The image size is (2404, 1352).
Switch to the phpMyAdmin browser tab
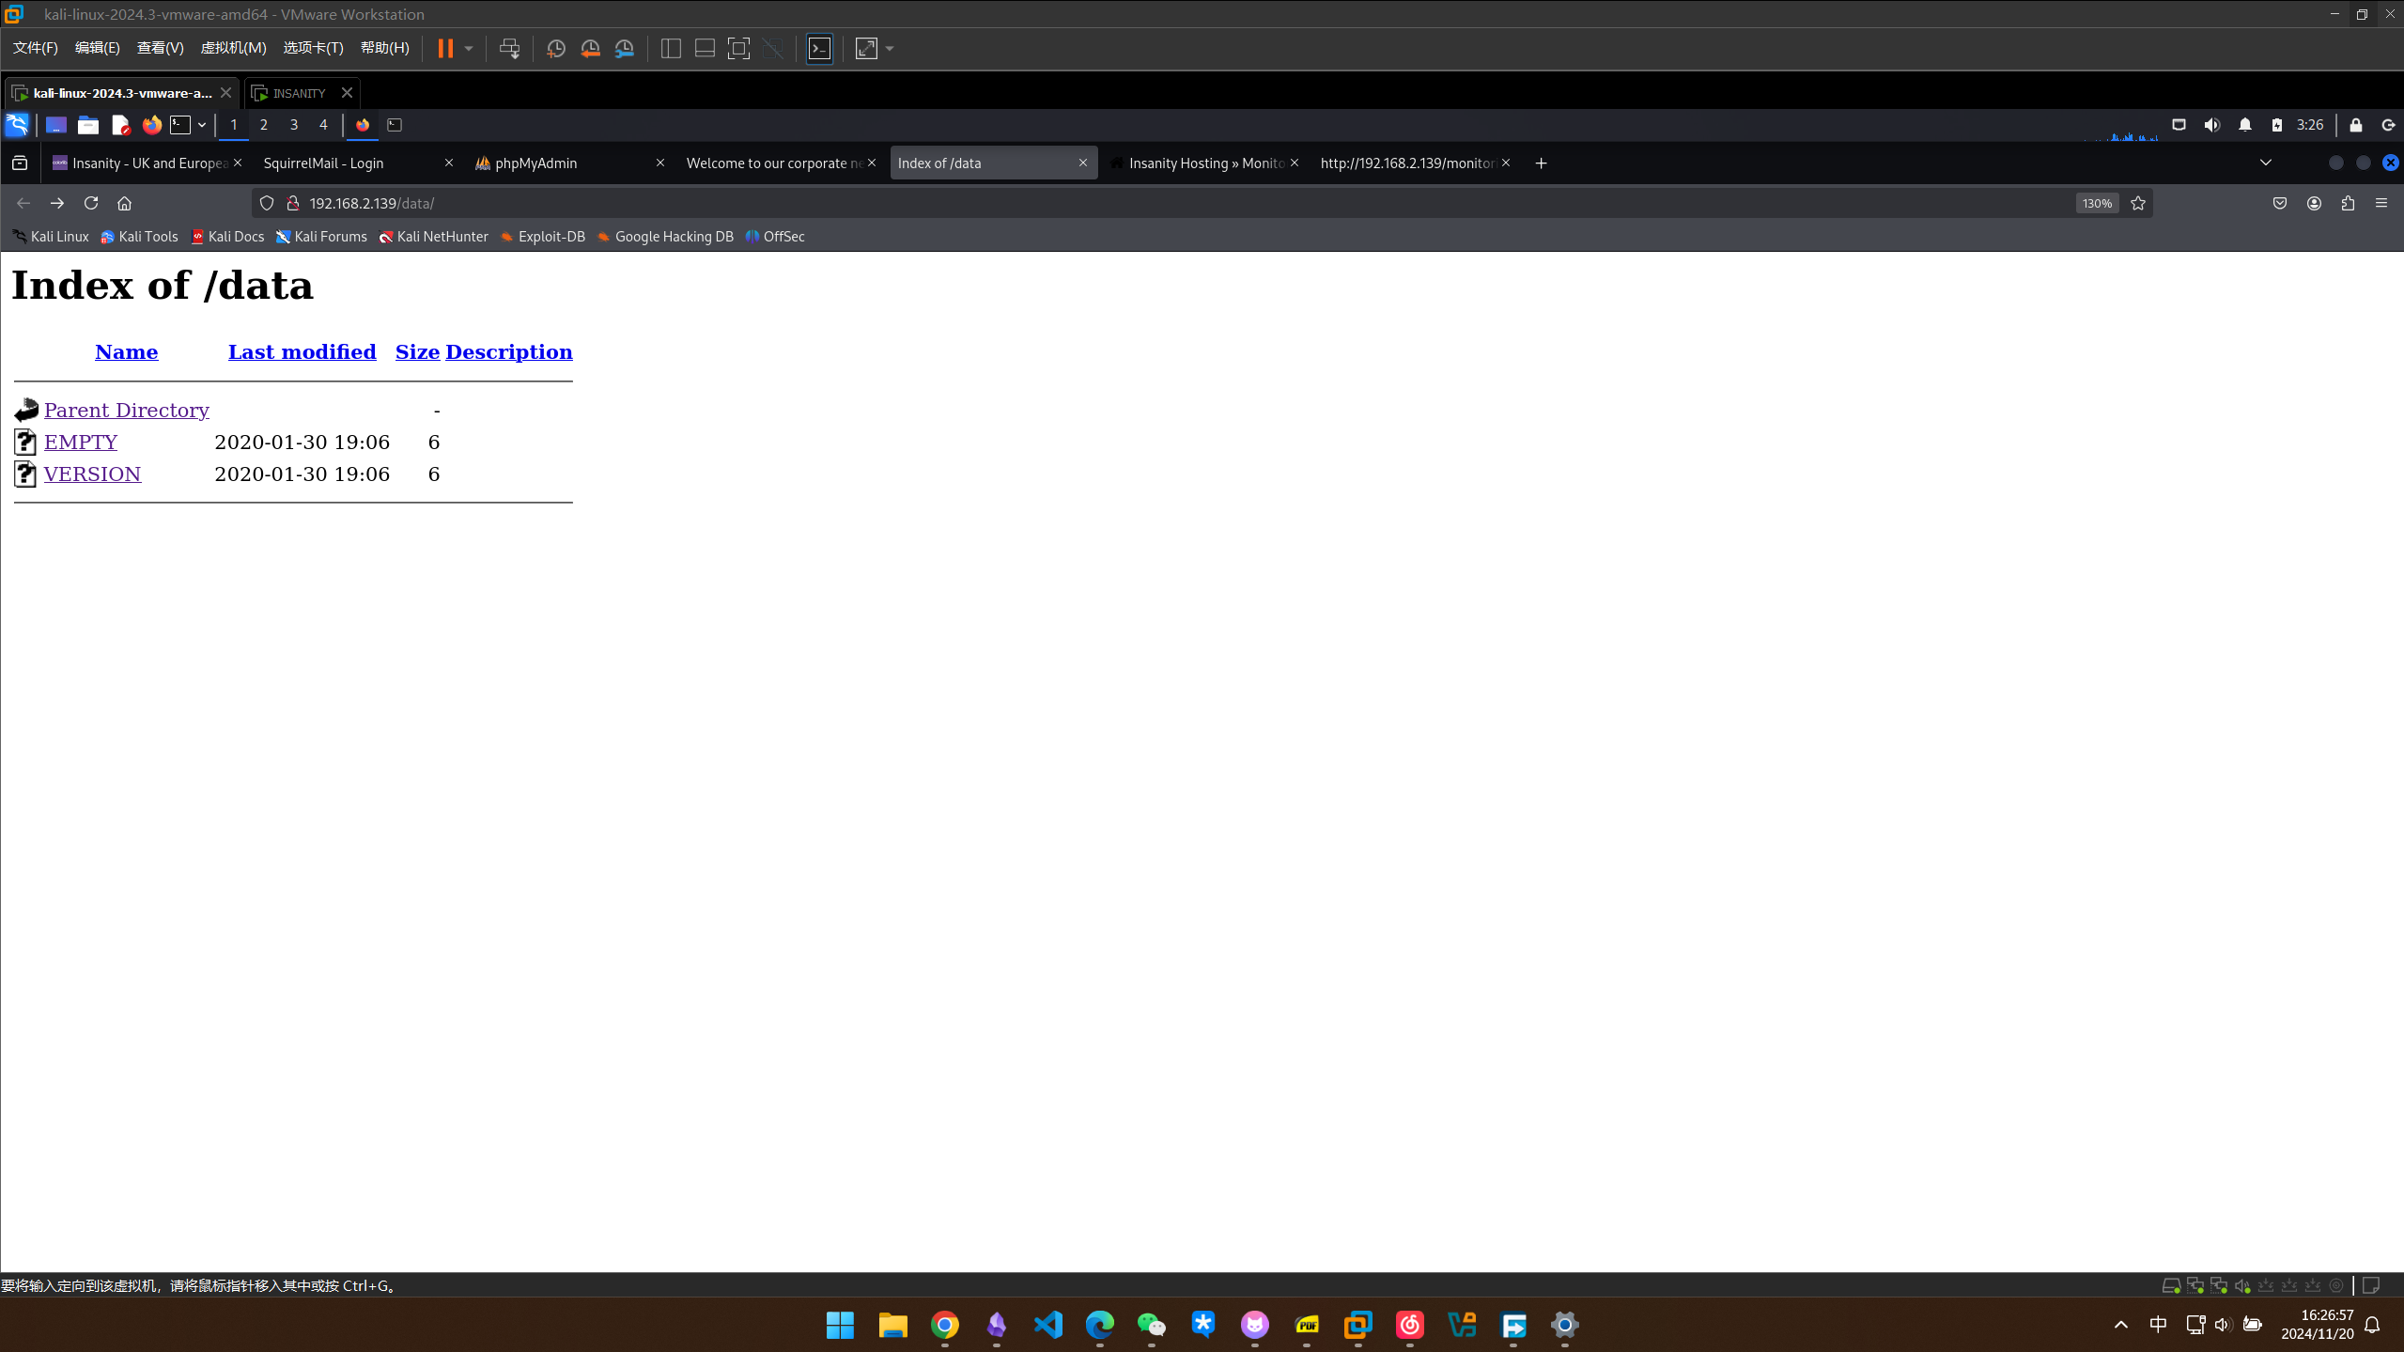pyautogui.click(x=535, y=163)
